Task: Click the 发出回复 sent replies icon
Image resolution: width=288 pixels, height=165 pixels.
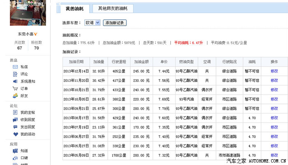Action: tap(15, 127)
